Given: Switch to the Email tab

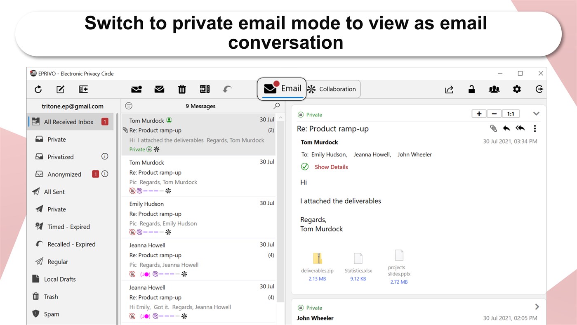Looking at the screenshot, I should coord(282,88).
